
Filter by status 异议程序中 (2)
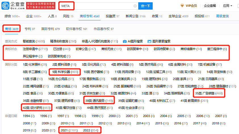(32, 56)
